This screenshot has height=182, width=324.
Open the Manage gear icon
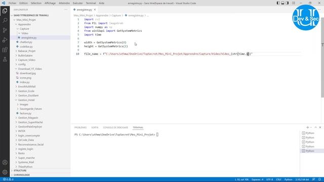pyautogui.click(x=5, y=172)
